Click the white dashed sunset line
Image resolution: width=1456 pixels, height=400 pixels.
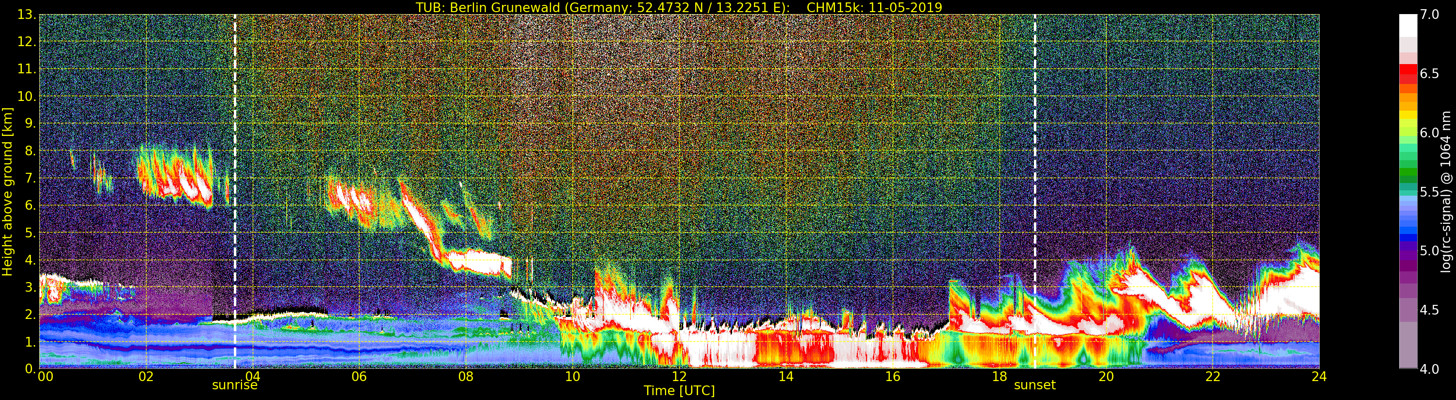pos(1035,170)
